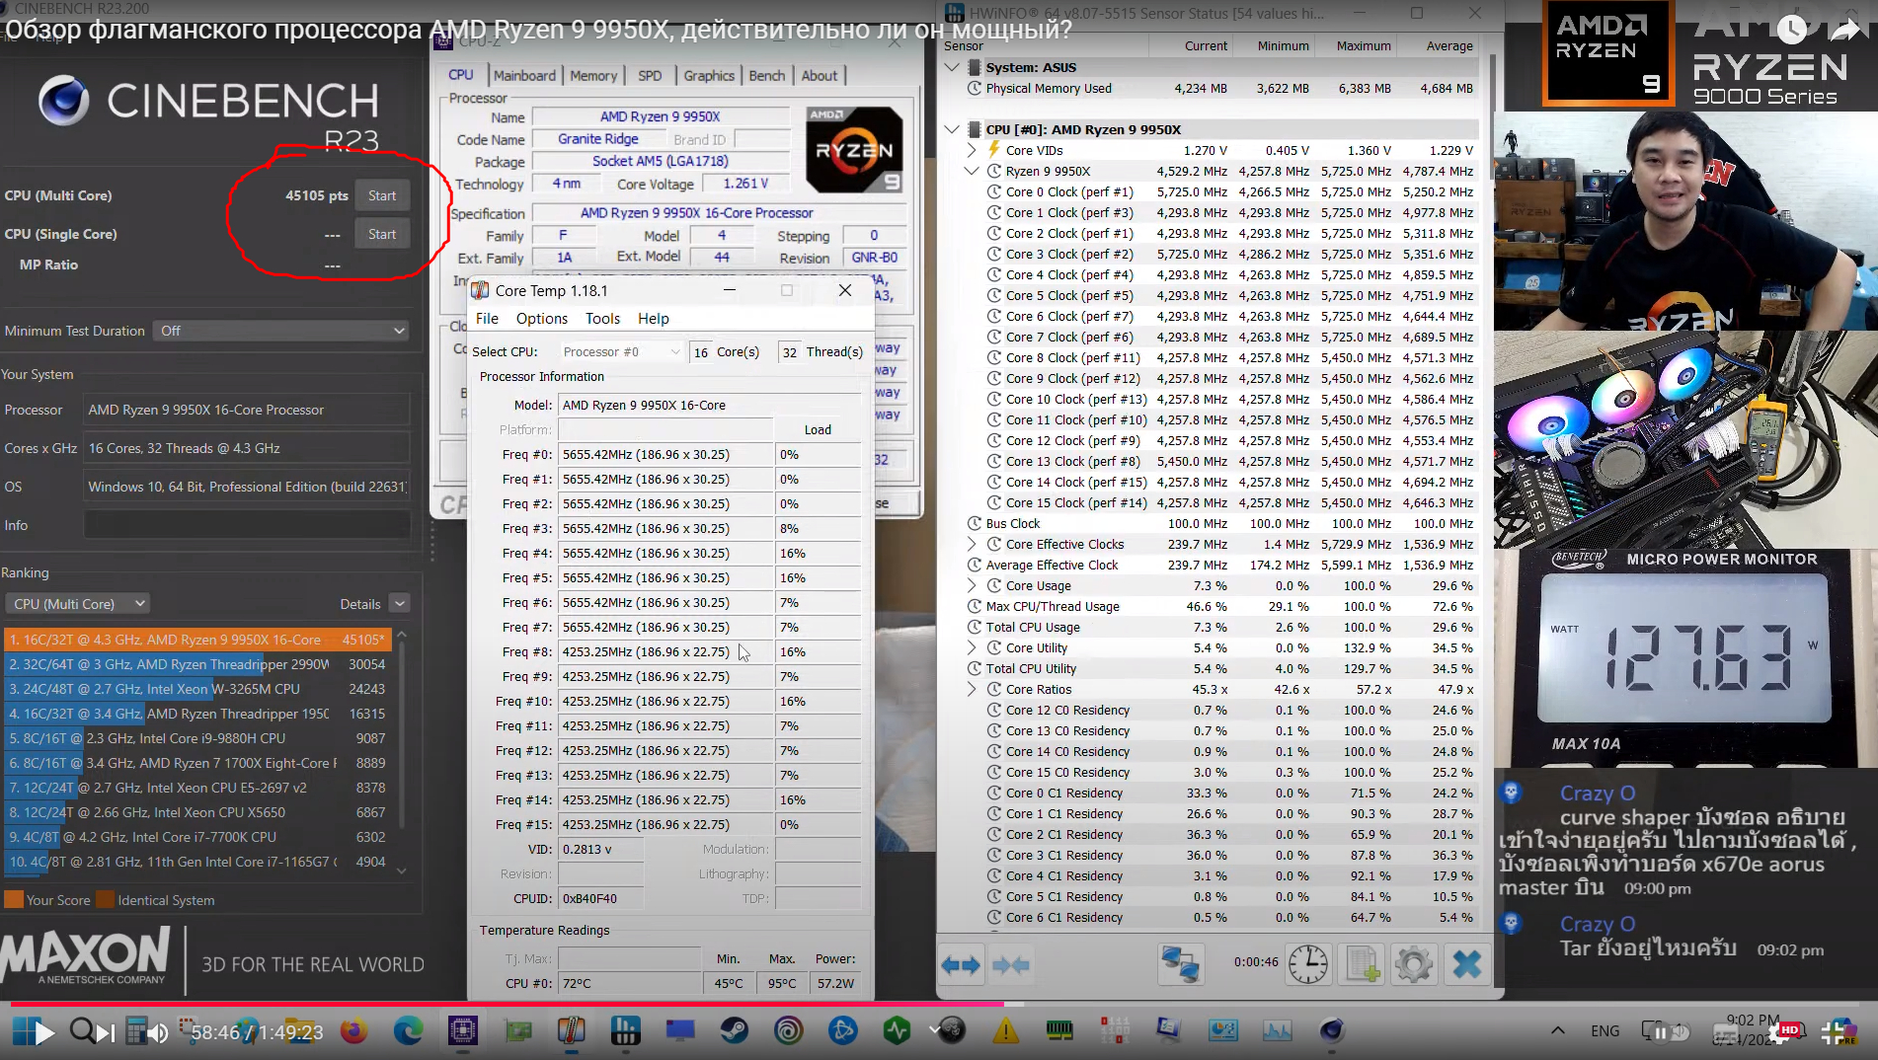Collapse the CPU [#0] AMD Ryzen 9 9950X group

[952, 129]
